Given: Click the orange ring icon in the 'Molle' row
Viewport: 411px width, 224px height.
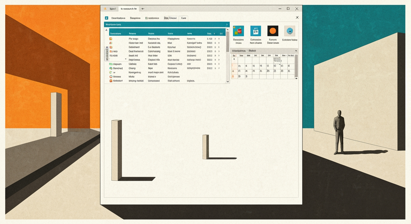Looking at the screenshot, I should point(111,77).
